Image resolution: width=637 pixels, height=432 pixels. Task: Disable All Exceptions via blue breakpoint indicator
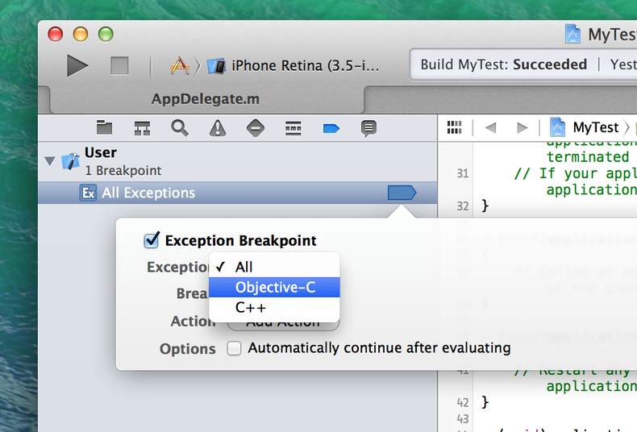[402, 193]
